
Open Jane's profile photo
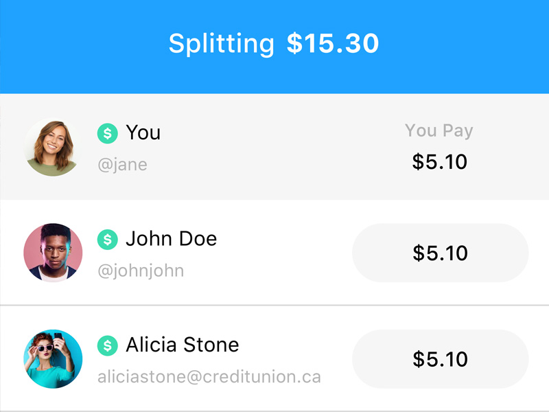pos(53,147)
